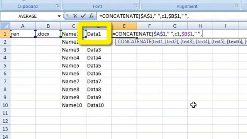Click text1 argument in function tooltip
Image resolution: width=247 pixels, height=139 pixels.
[x=158, y=42]
